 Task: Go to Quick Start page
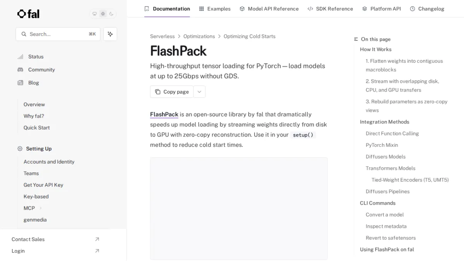point(36,128)
